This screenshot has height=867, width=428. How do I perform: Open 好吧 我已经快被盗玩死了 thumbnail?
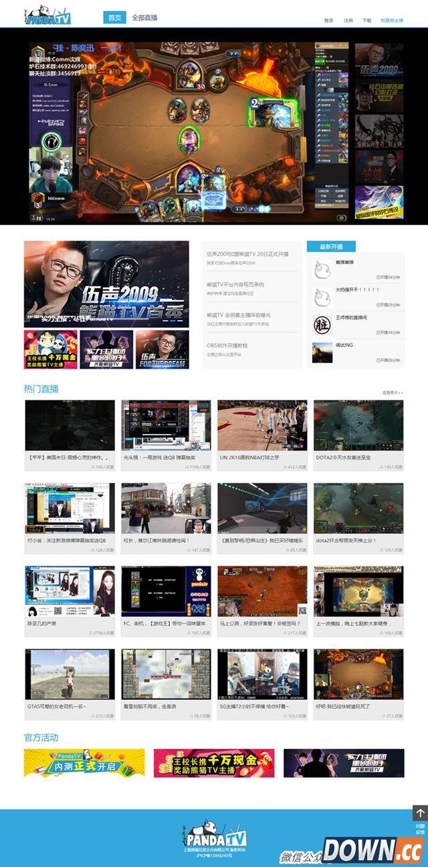358,674
